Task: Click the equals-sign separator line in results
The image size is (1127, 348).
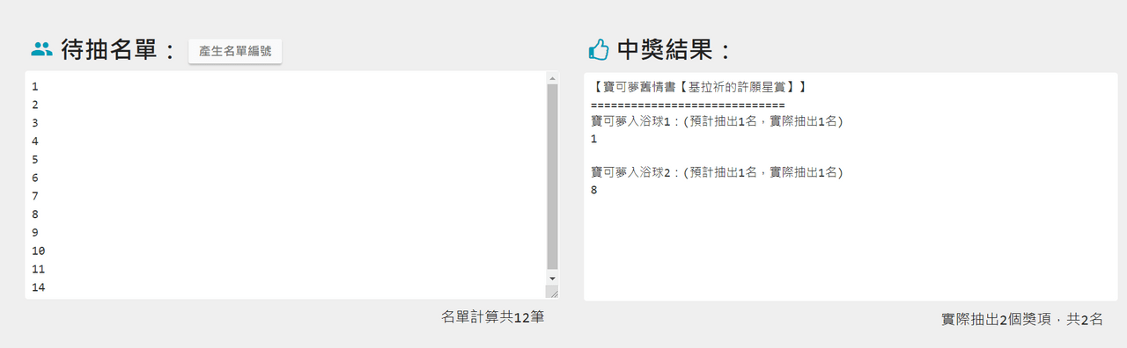Action: (688, 105)
